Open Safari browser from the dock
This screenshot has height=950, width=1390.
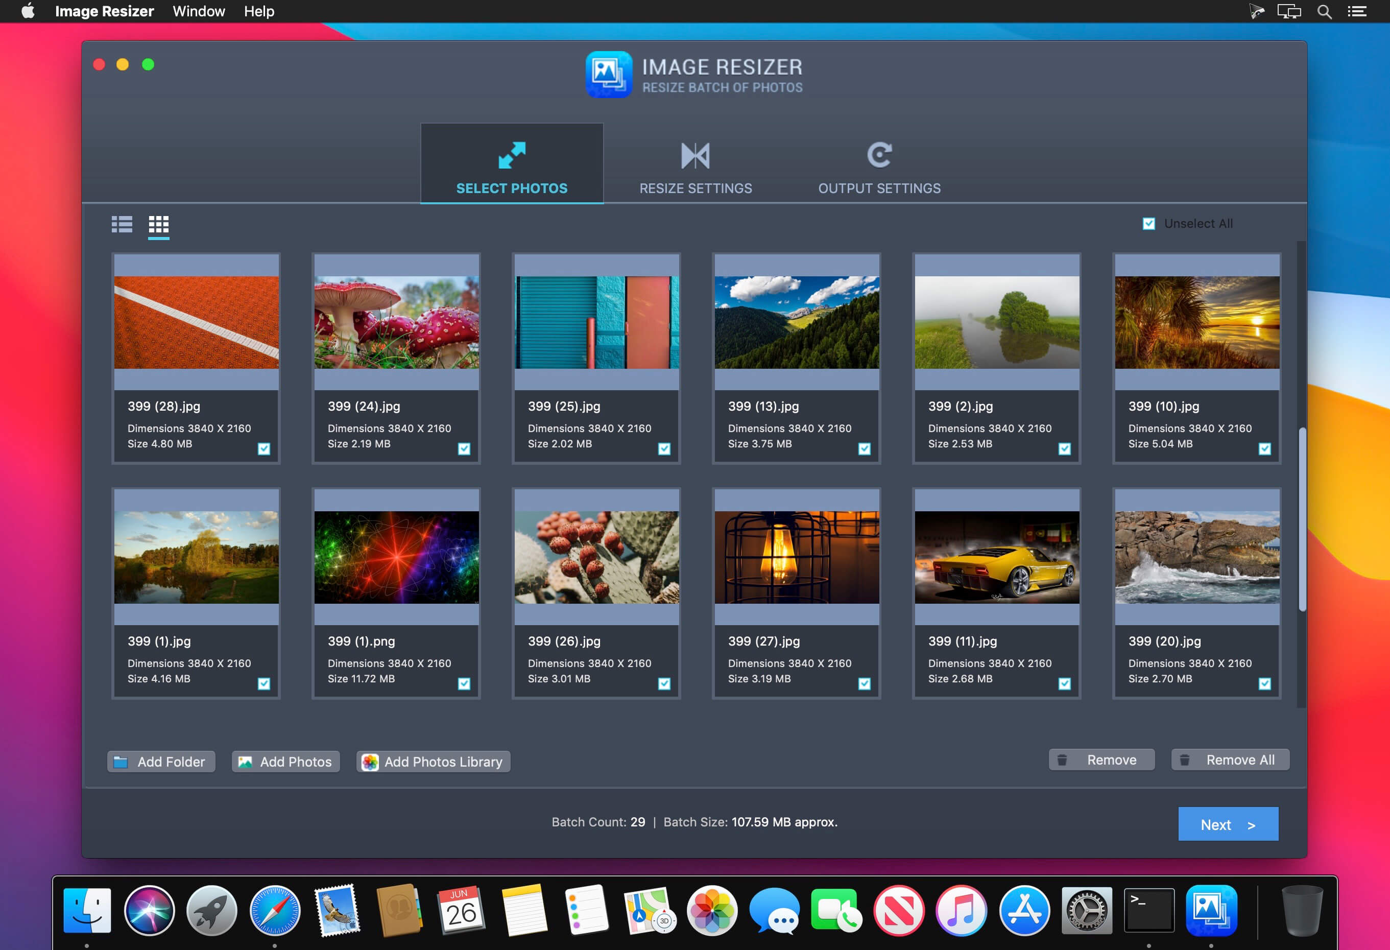click(275, 911)
